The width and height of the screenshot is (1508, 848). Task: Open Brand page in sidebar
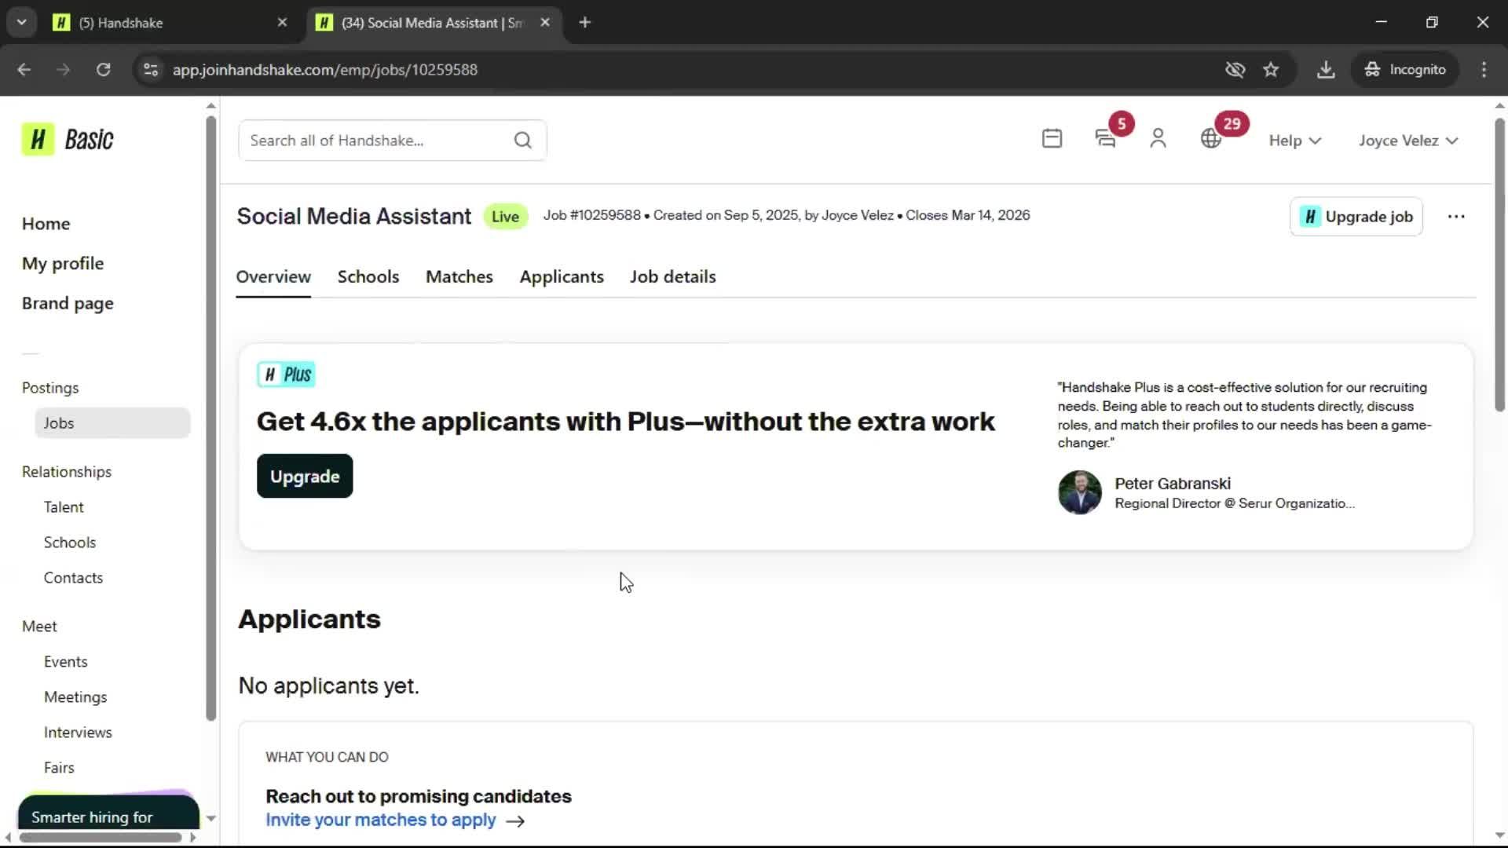point(68,304)
